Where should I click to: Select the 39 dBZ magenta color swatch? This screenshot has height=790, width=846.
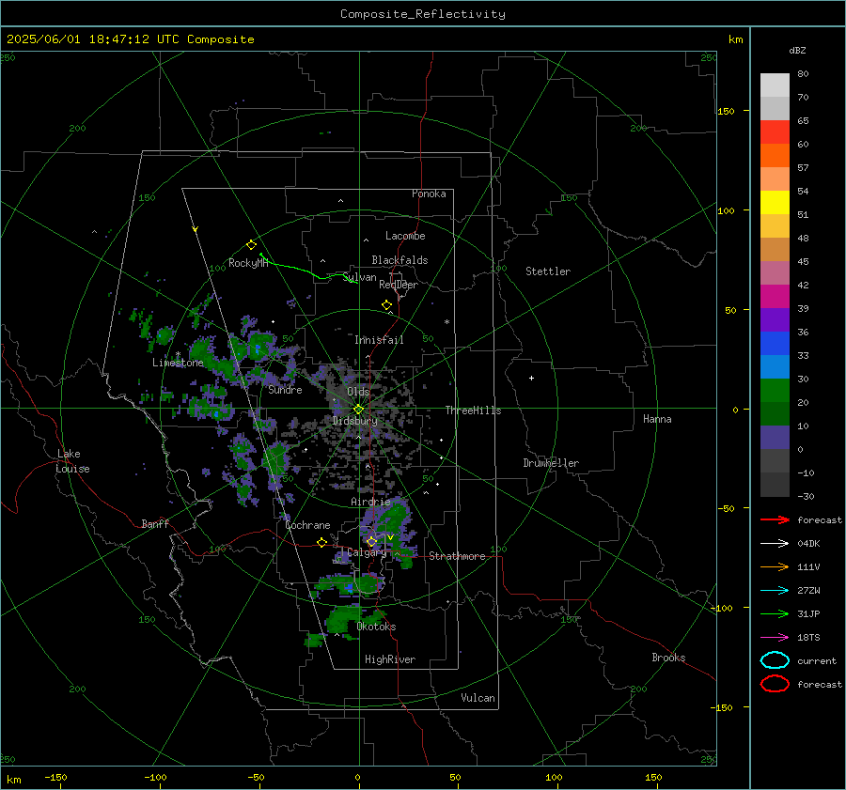tap(775, 297)
